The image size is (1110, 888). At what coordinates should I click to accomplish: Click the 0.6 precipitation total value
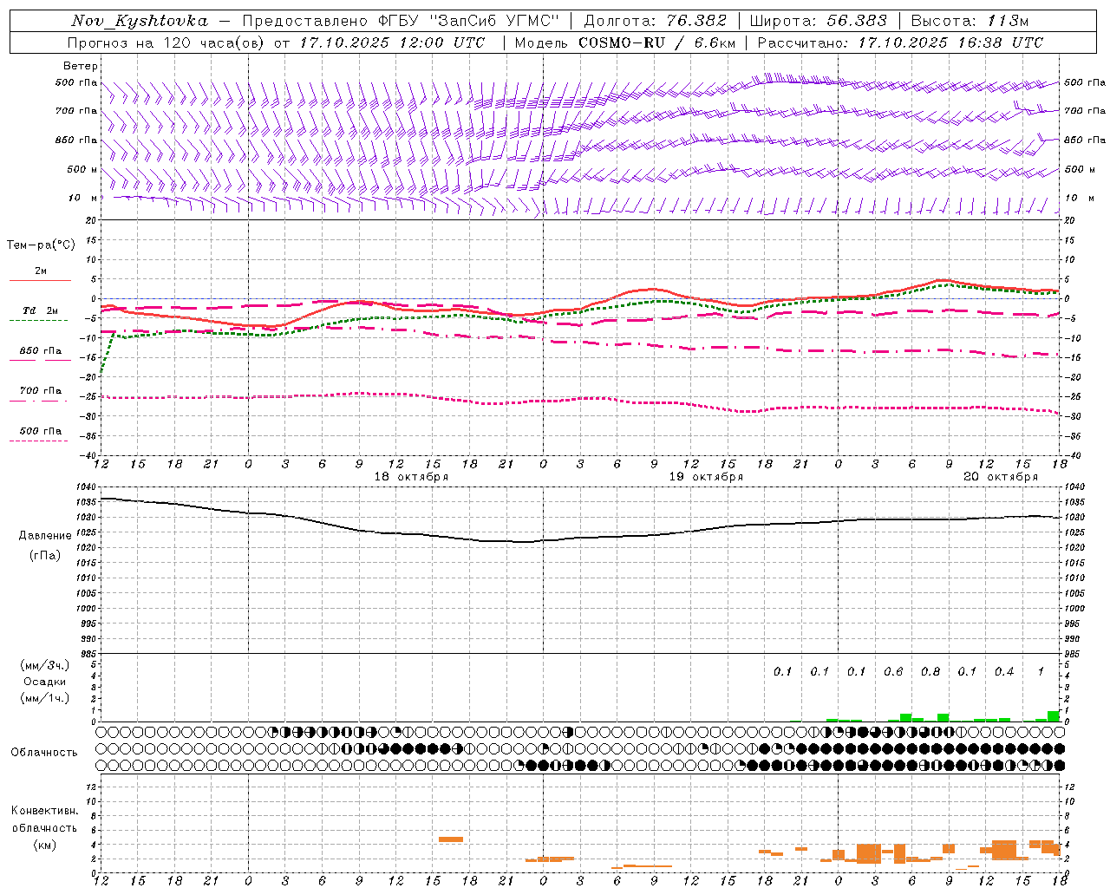point(893,672)
